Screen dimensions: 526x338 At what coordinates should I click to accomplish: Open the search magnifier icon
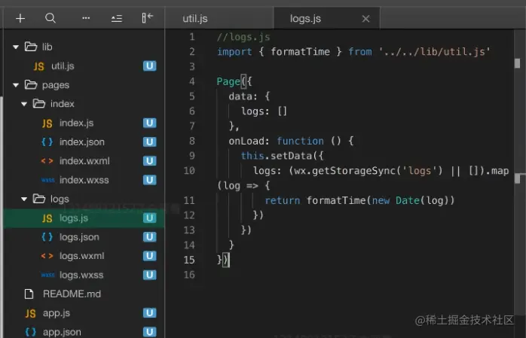tap(50, 18)
